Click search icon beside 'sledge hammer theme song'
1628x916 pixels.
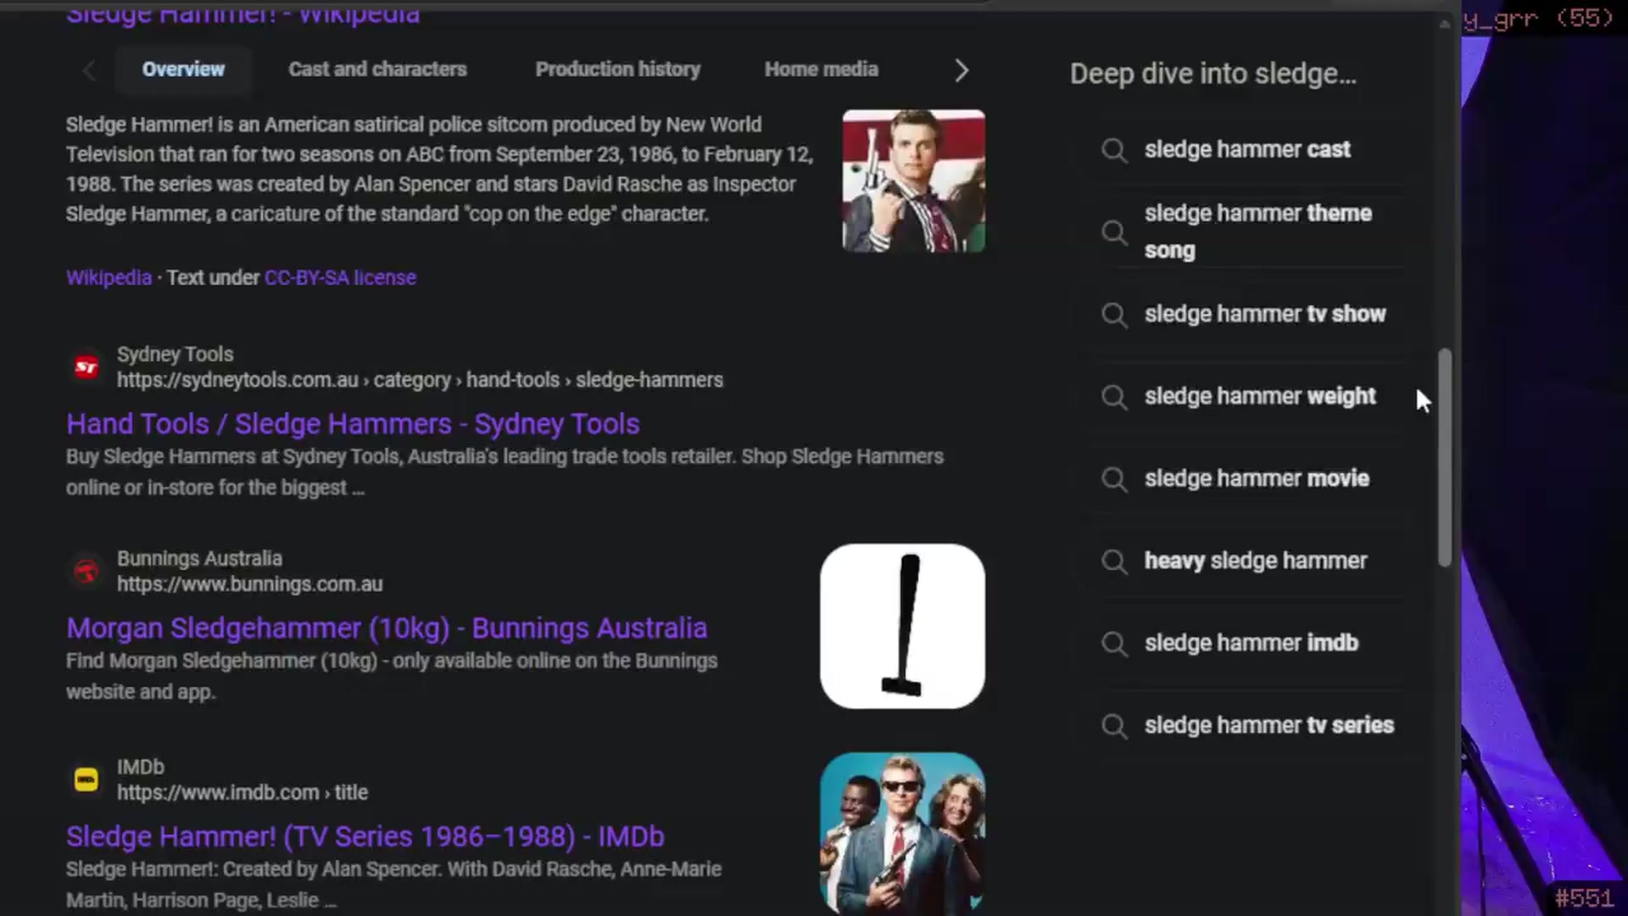(1115, 232)
